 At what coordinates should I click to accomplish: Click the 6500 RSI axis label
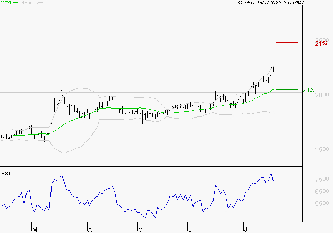(x=322, y=191)
